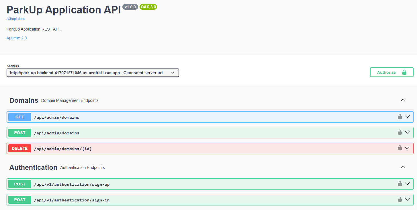Click the blue GET method badge
The width and height of the screenshot is (417, 210).
coord(20,117)
